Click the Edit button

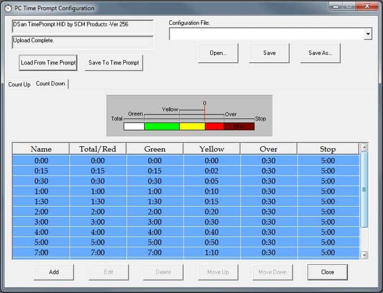(x=108, y=272)
